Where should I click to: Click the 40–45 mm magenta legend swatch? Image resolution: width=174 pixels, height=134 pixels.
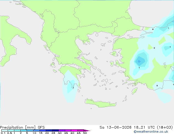click(74, 130)
